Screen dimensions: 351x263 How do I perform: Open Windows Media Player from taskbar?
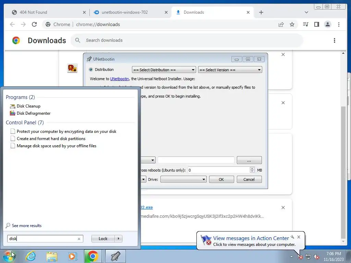click(x=72, y=256)
